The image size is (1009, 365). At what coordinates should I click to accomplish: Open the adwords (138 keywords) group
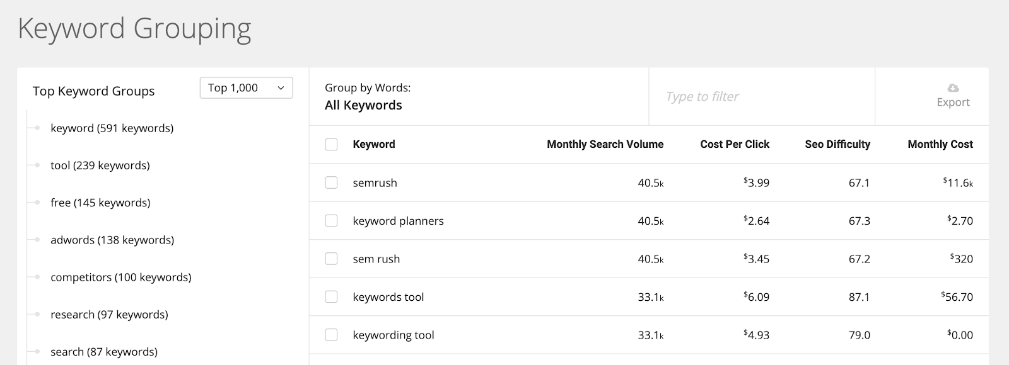(112, 240)
